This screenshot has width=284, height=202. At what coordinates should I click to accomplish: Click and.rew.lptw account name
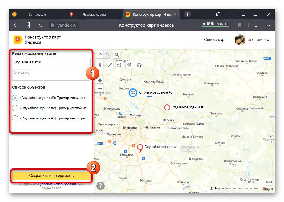pyautogui.click(x=259, y=40)
